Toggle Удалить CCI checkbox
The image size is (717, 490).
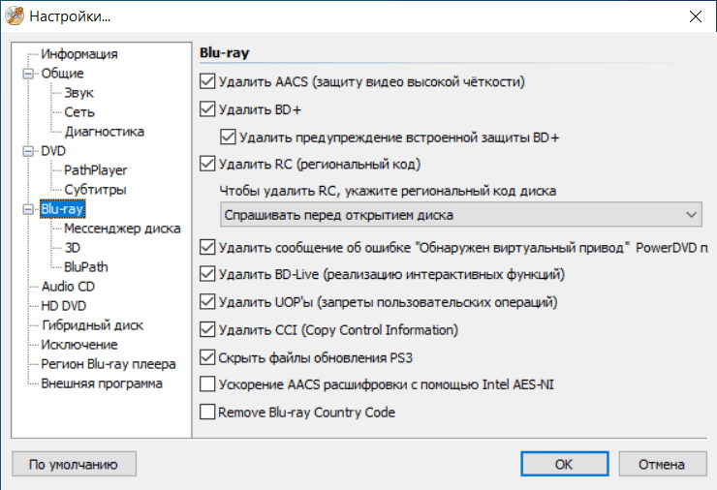coord(206,330)
